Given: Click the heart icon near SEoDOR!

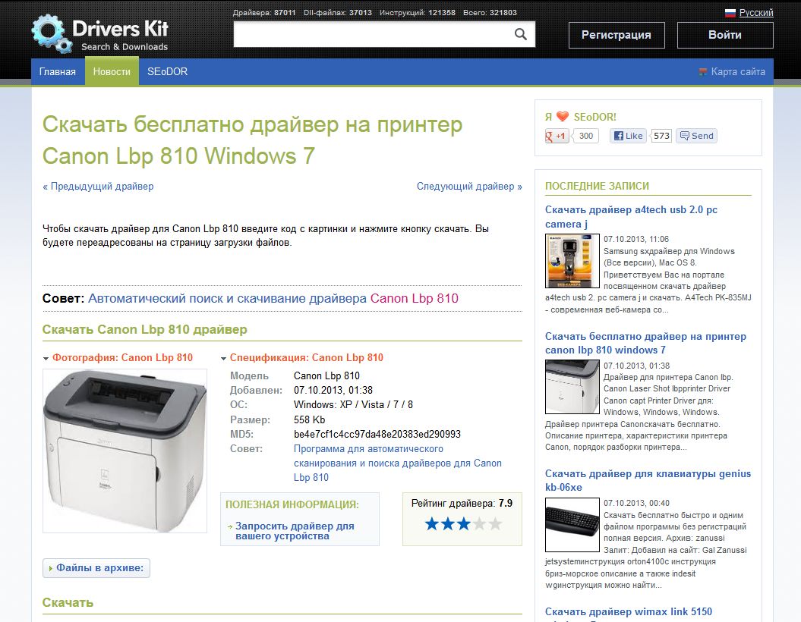Looking at the screenshot, I should 563,117.
